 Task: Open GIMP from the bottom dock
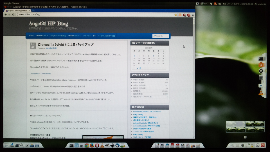click(x=107, y=146)
